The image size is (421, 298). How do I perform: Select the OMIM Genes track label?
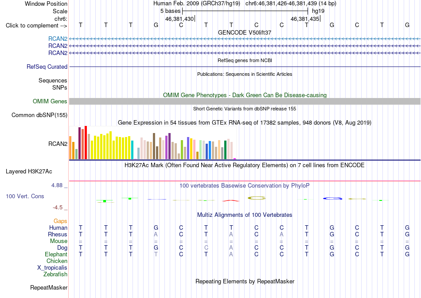50,101
